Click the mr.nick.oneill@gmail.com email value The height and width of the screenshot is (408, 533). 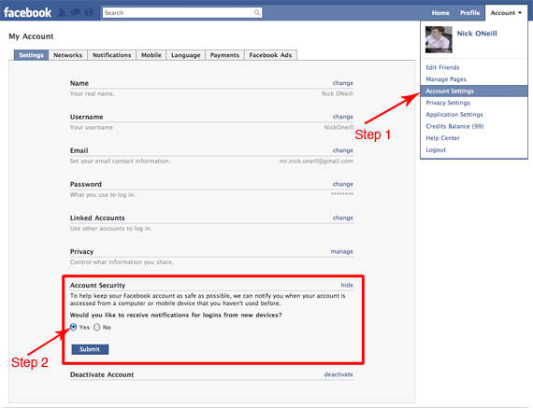316,161
